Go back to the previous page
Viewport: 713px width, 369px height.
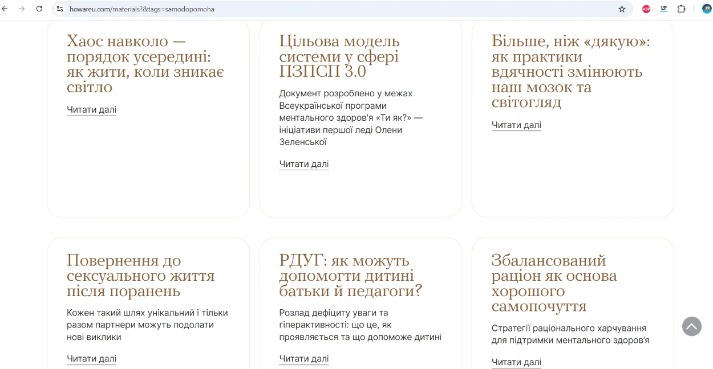click(5, 9)
